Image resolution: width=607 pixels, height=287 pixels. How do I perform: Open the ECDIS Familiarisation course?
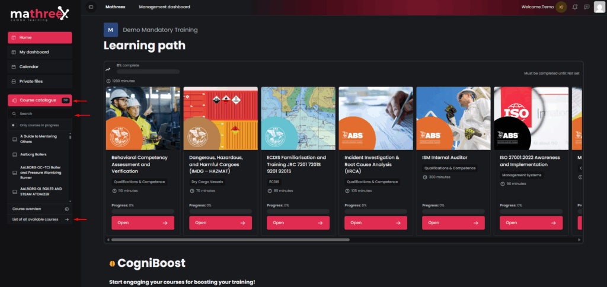[298, 223]
